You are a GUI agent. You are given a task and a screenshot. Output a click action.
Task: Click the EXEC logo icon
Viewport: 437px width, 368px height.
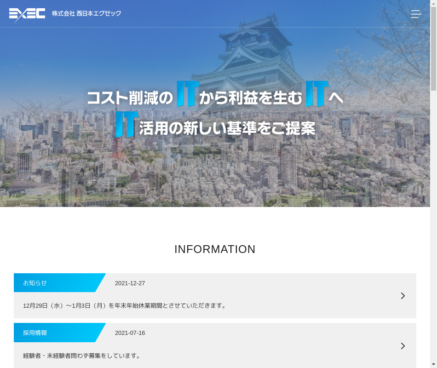coord(27,14)
